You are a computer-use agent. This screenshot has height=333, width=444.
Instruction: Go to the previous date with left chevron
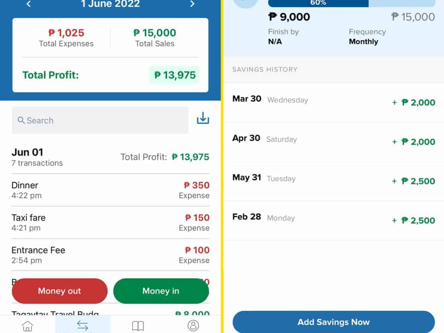[29, 4]
